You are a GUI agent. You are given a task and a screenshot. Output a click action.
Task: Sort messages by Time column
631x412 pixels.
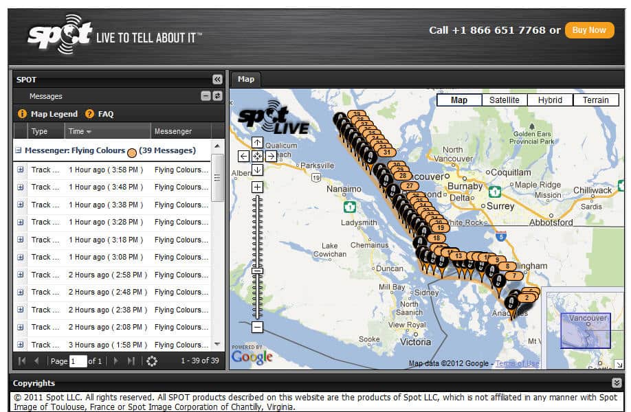click(107, 131)
